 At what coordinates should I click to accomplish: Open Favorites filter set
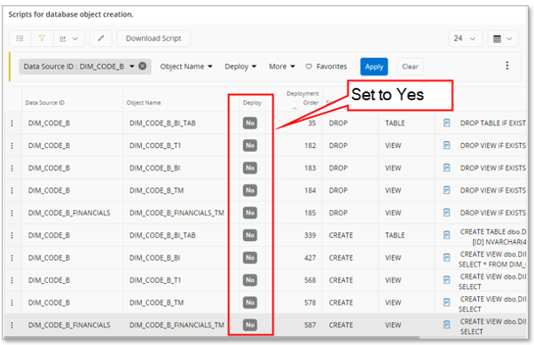pyautogui.click(x=326, y=67)
